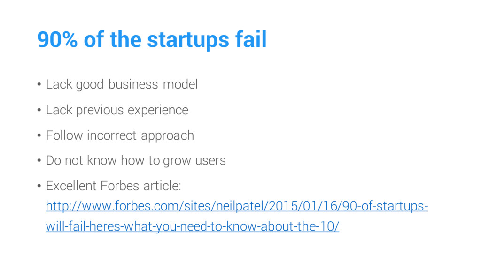Screen dimensions: 481x270
Task: Click the bullet dot before "Excellent Forbes article"
Action: (x=39, y=187)
